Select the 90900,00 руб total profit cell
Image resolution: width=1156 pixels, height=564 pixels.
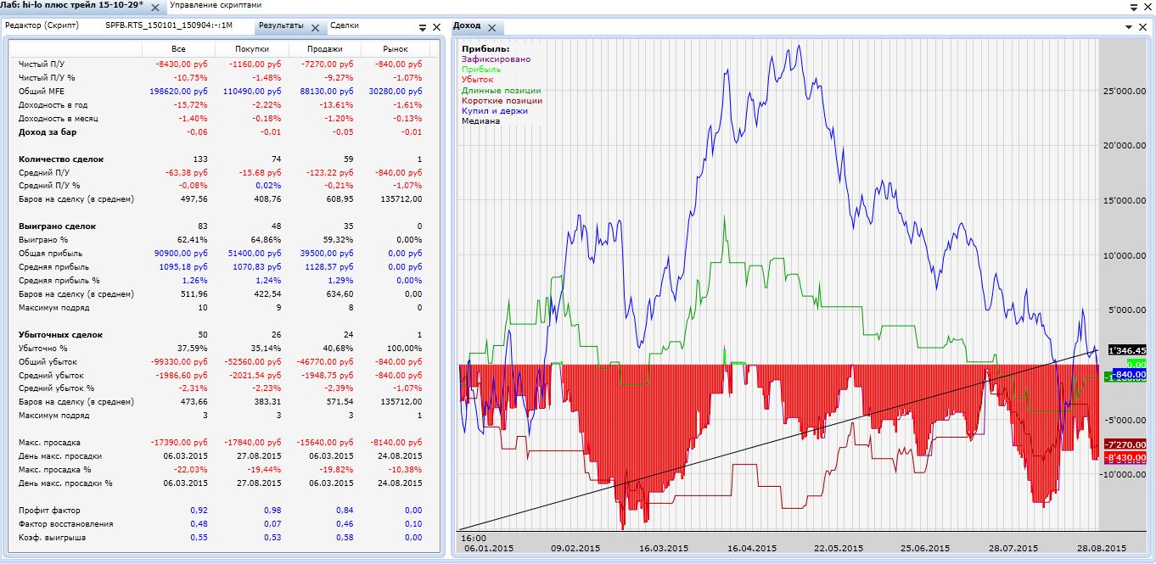click(181, 254)
